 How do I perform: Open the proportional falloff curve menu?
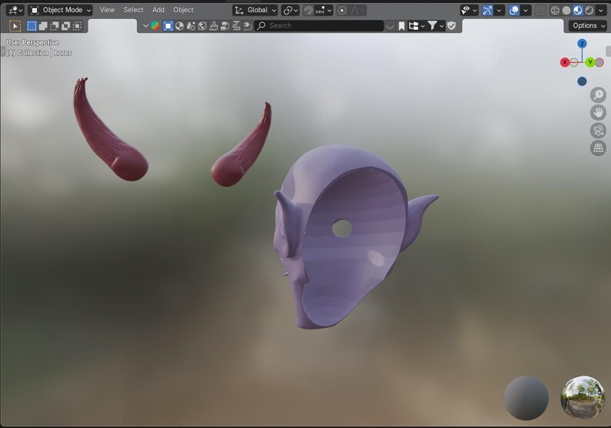[356, 10]
